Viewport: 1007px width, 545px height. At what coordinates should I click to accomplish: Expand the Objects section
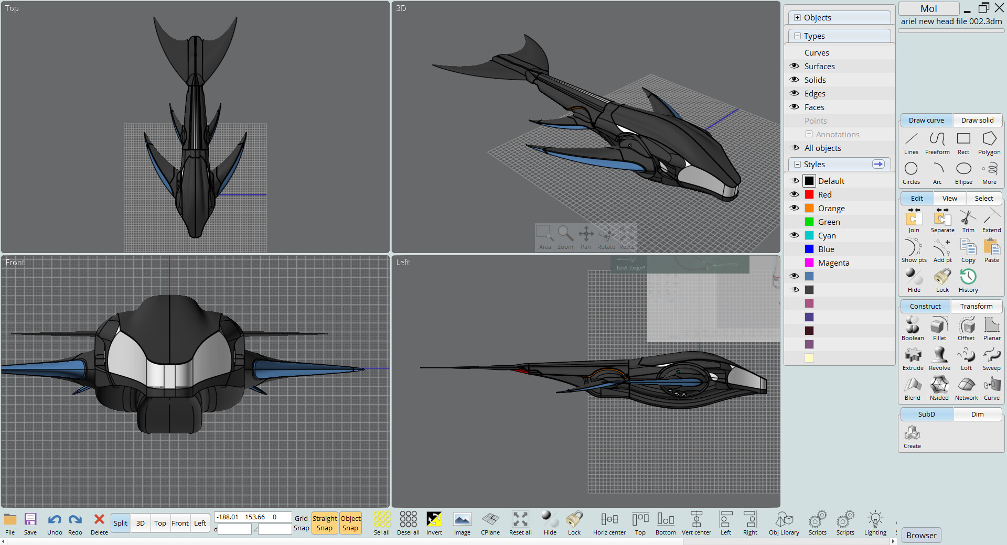tap(797, 17)
